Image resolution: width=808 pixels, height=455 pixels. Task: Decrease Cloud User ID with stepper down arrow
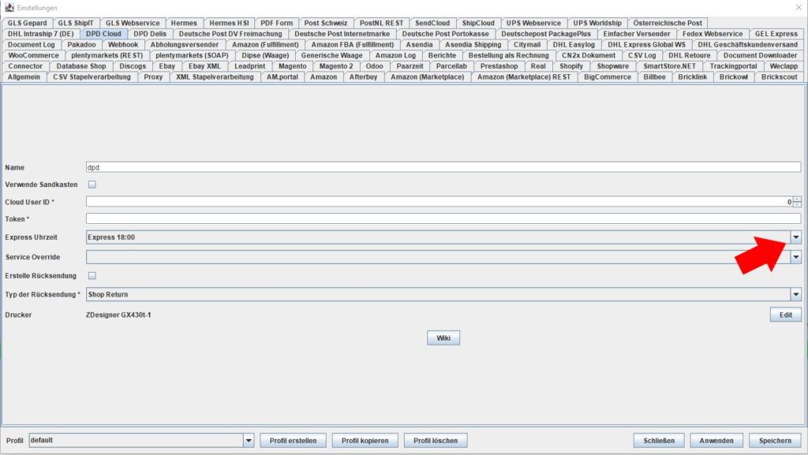point(797,204)
